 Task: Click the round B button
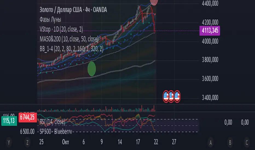point(230,143)
